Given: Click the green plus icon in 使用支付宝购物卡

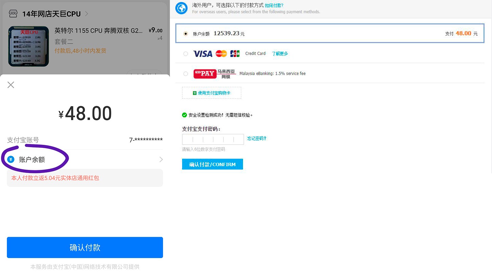Looking at the screenshot, I should click(195, 93).
